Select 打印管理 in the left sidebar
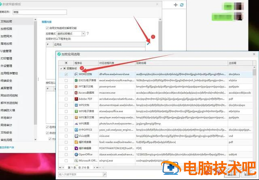 (x=6, y=58)
